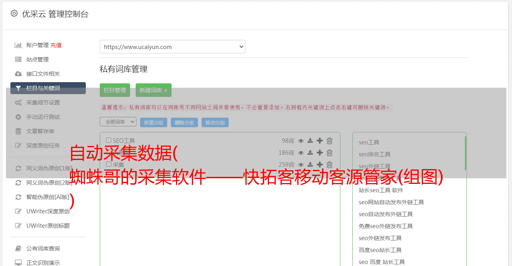
Task: Open the 全部词库 group dropdown
Action: coord(118,122)
